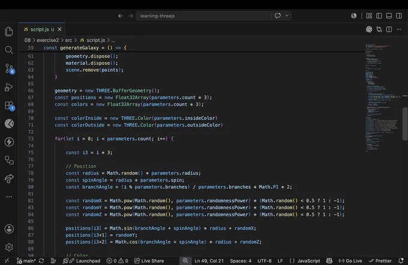The height and width of the screenshot is (265, 408).
Task: Click line number 73 in the gutter
Action: point(31,139)
